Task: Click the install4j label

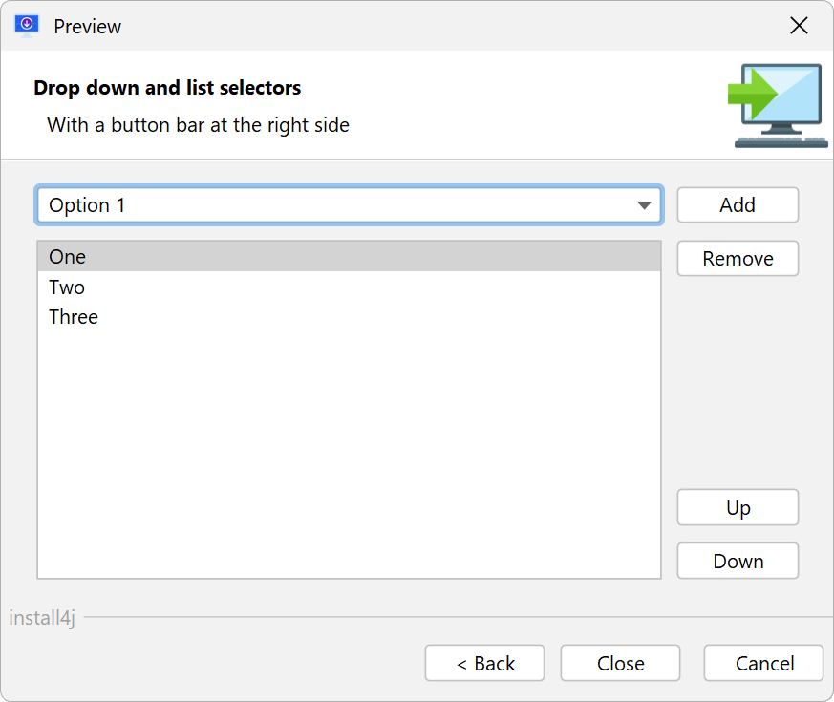Action: 42,618
